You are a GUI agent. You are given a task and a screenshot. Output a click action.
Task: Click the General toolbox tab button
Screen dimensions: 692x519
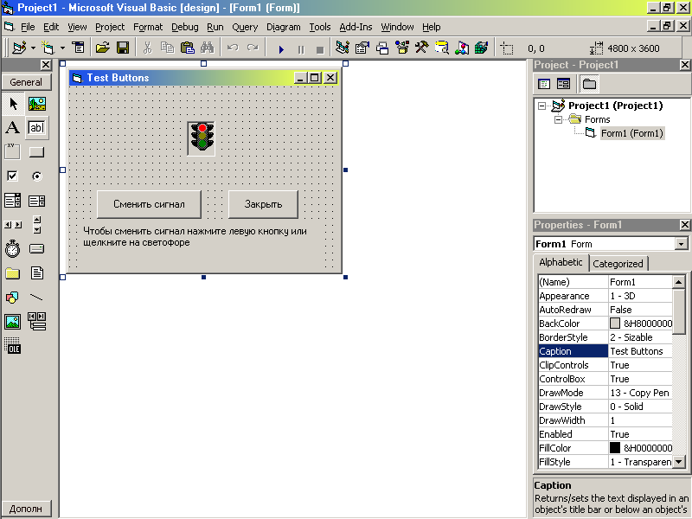[x=26, y=82]
